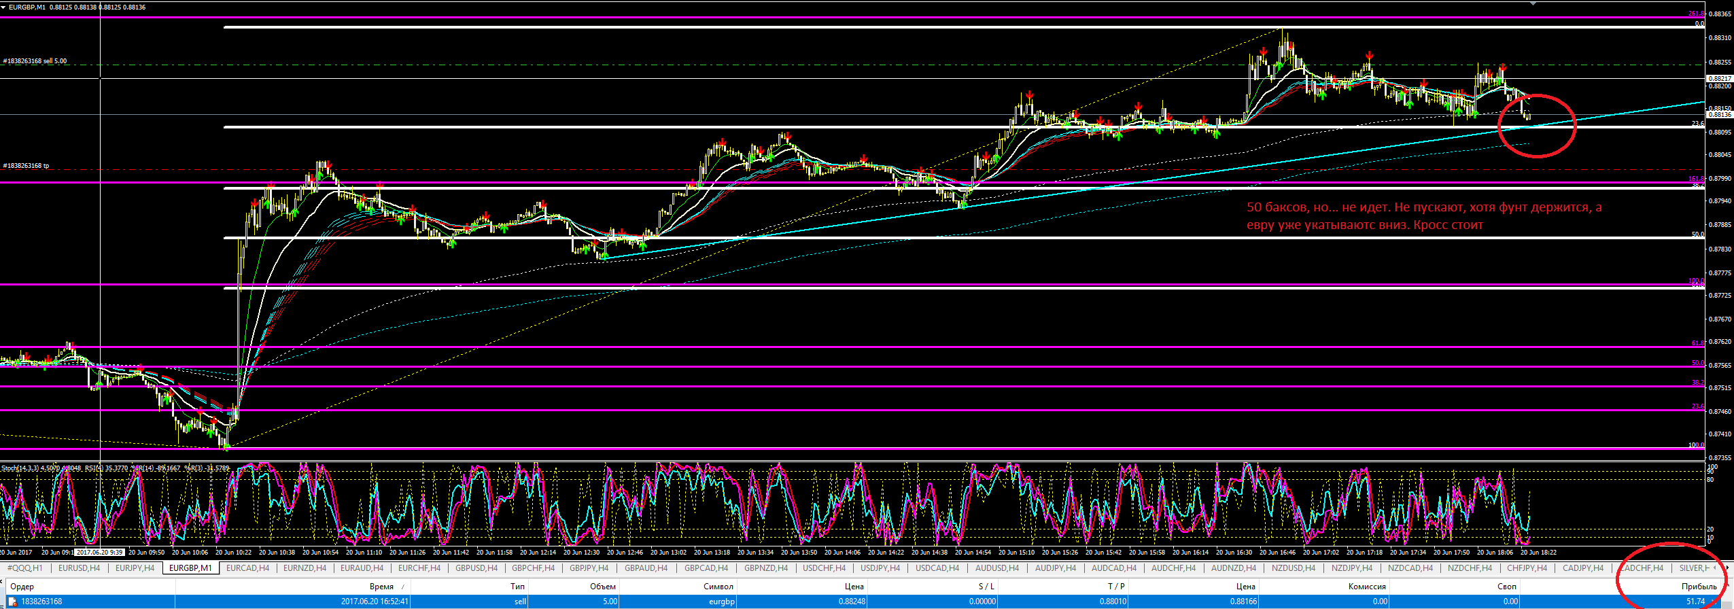
Task: Switch to the AUDCHF,H4 chart tab
Action: (1173, 568)
